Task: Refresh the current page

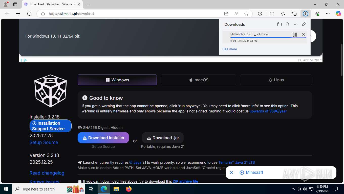Action: (29, 14)
